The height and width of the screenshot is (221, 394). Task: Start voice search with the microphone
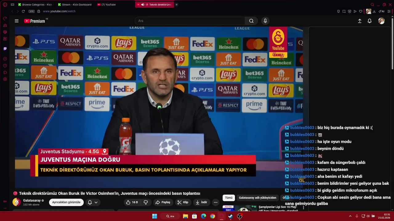265,21
